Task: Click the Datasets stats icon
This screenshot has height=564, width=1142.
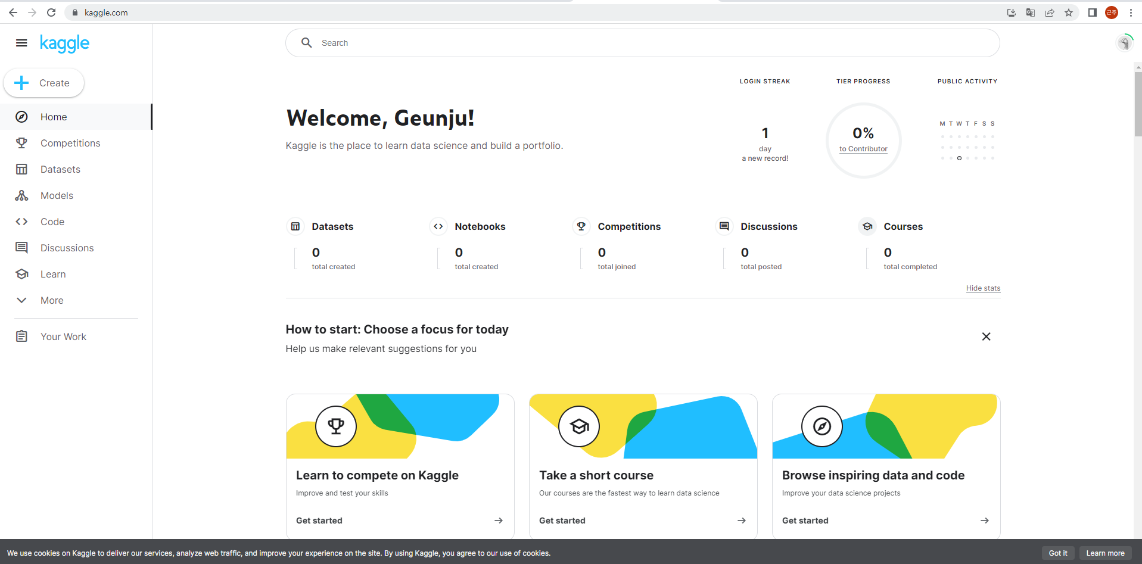Action: 295,226
